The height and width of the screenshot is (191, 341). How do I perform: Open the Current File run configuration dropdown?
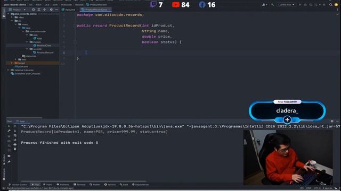286,5
